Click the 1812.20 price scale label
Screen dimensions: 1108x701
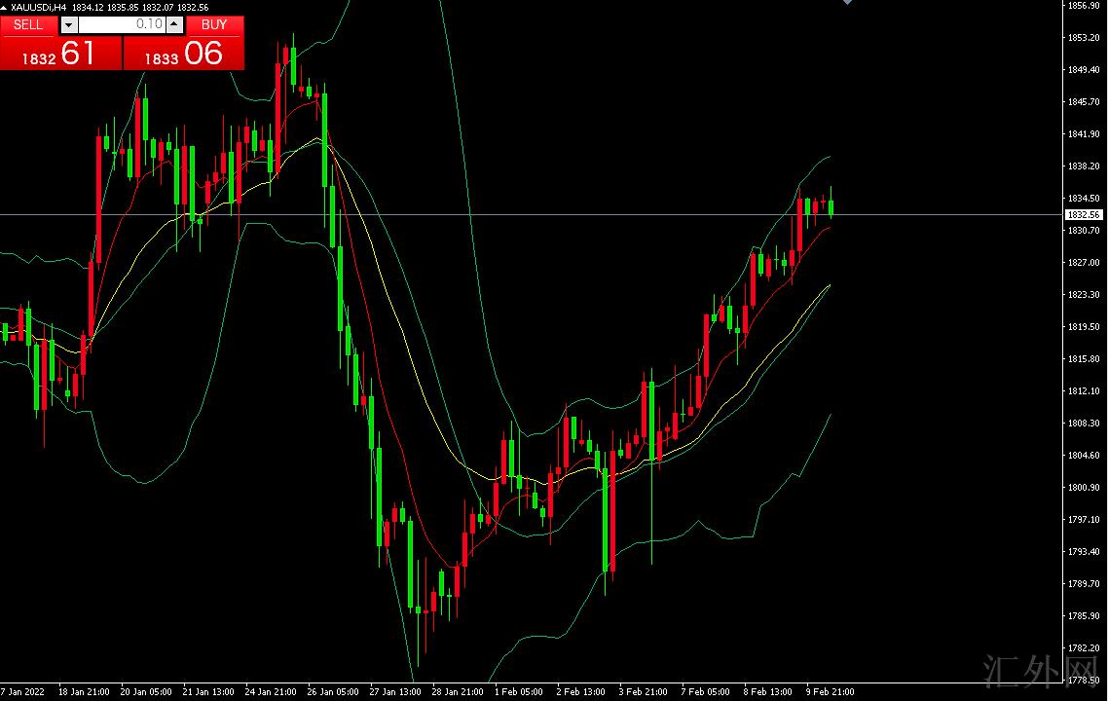pos(1084,391)
